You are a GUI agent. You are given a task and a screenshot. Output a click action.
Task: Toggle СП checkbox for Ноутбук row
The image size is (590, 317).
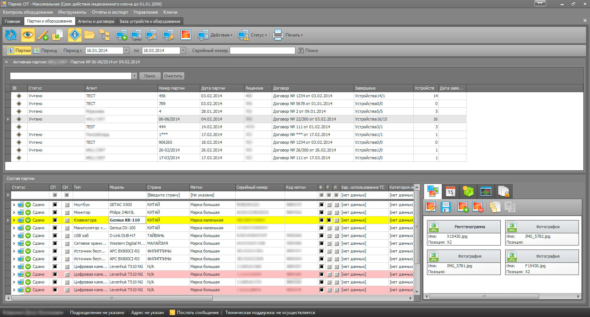(55, 205)
